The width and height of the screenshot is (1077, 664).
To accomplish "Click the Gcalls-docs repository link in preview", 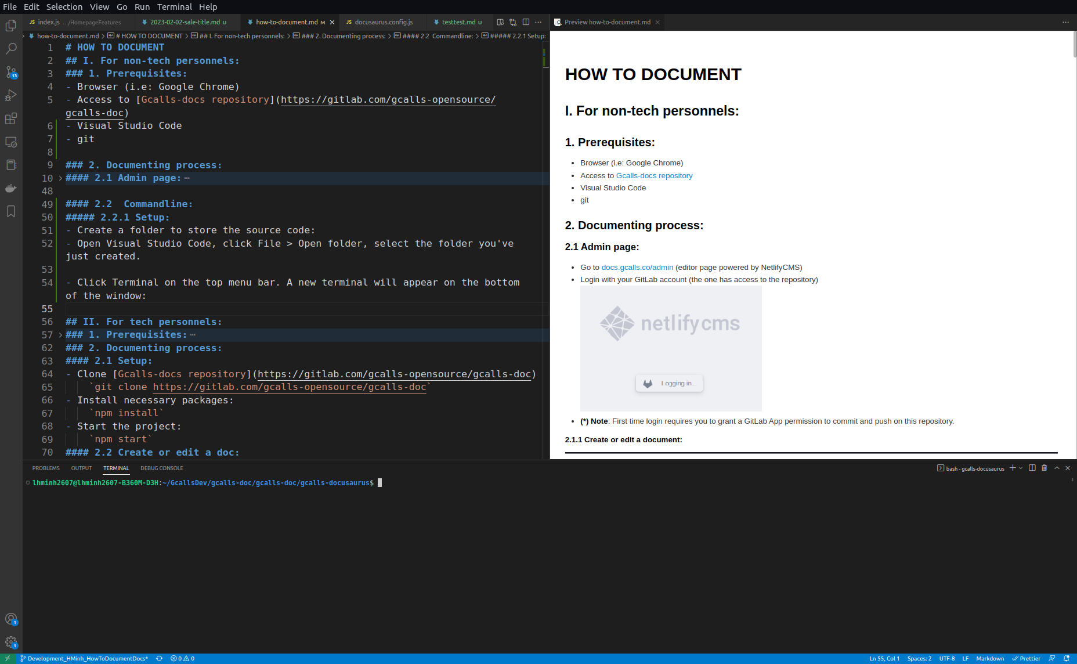I will (654, 175).
